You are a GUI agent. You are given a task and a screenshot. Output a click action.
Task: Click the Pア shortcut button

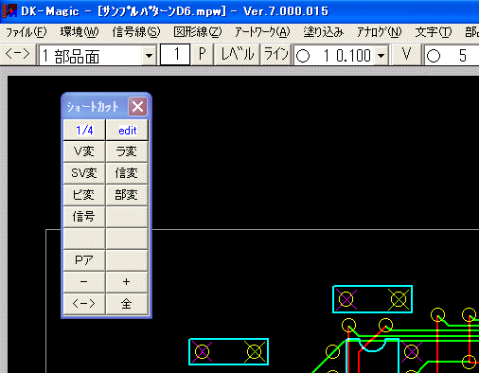[84, 260]
